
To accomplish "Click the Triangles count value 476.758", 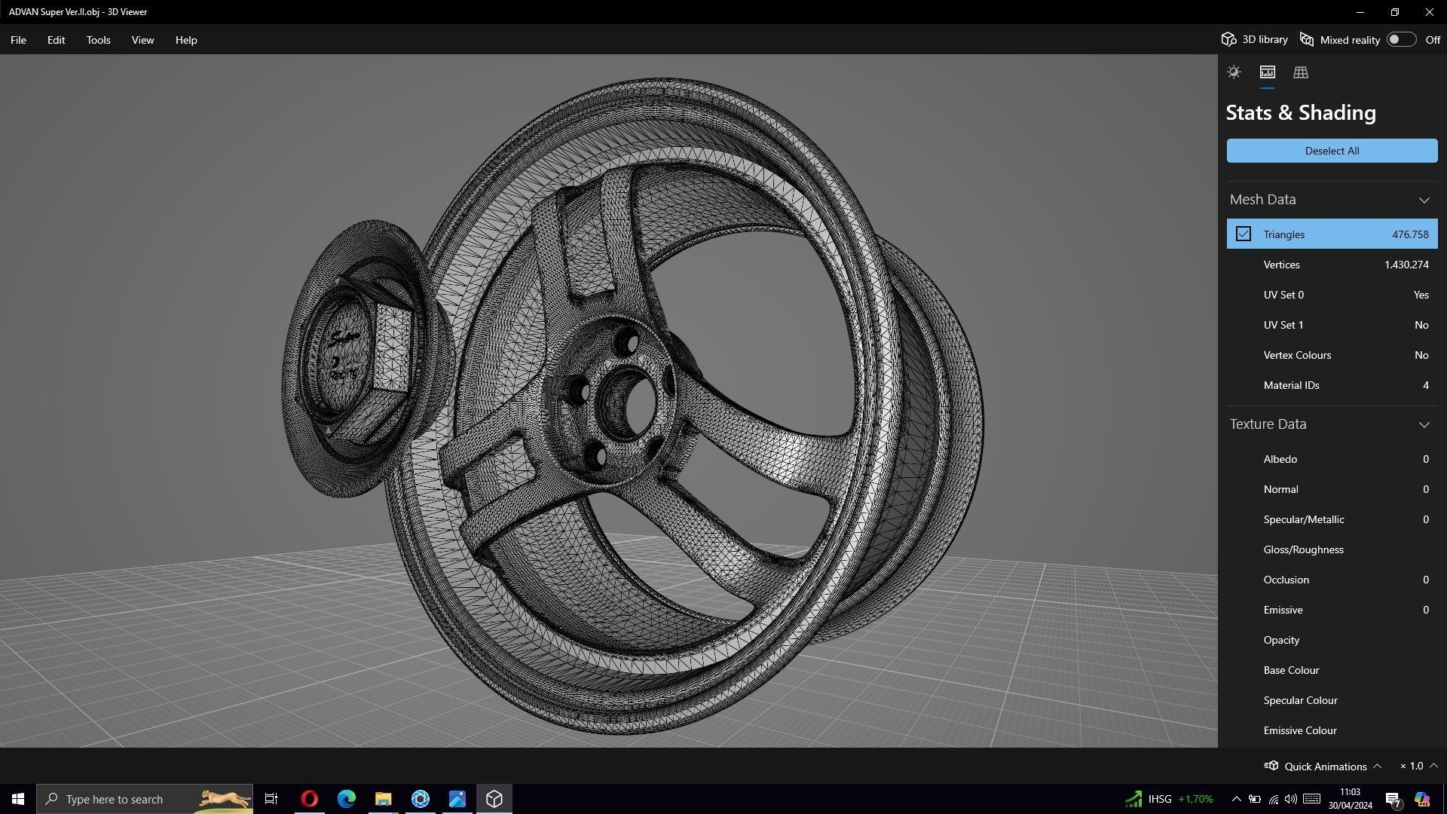I will [x=1410, y=234].
